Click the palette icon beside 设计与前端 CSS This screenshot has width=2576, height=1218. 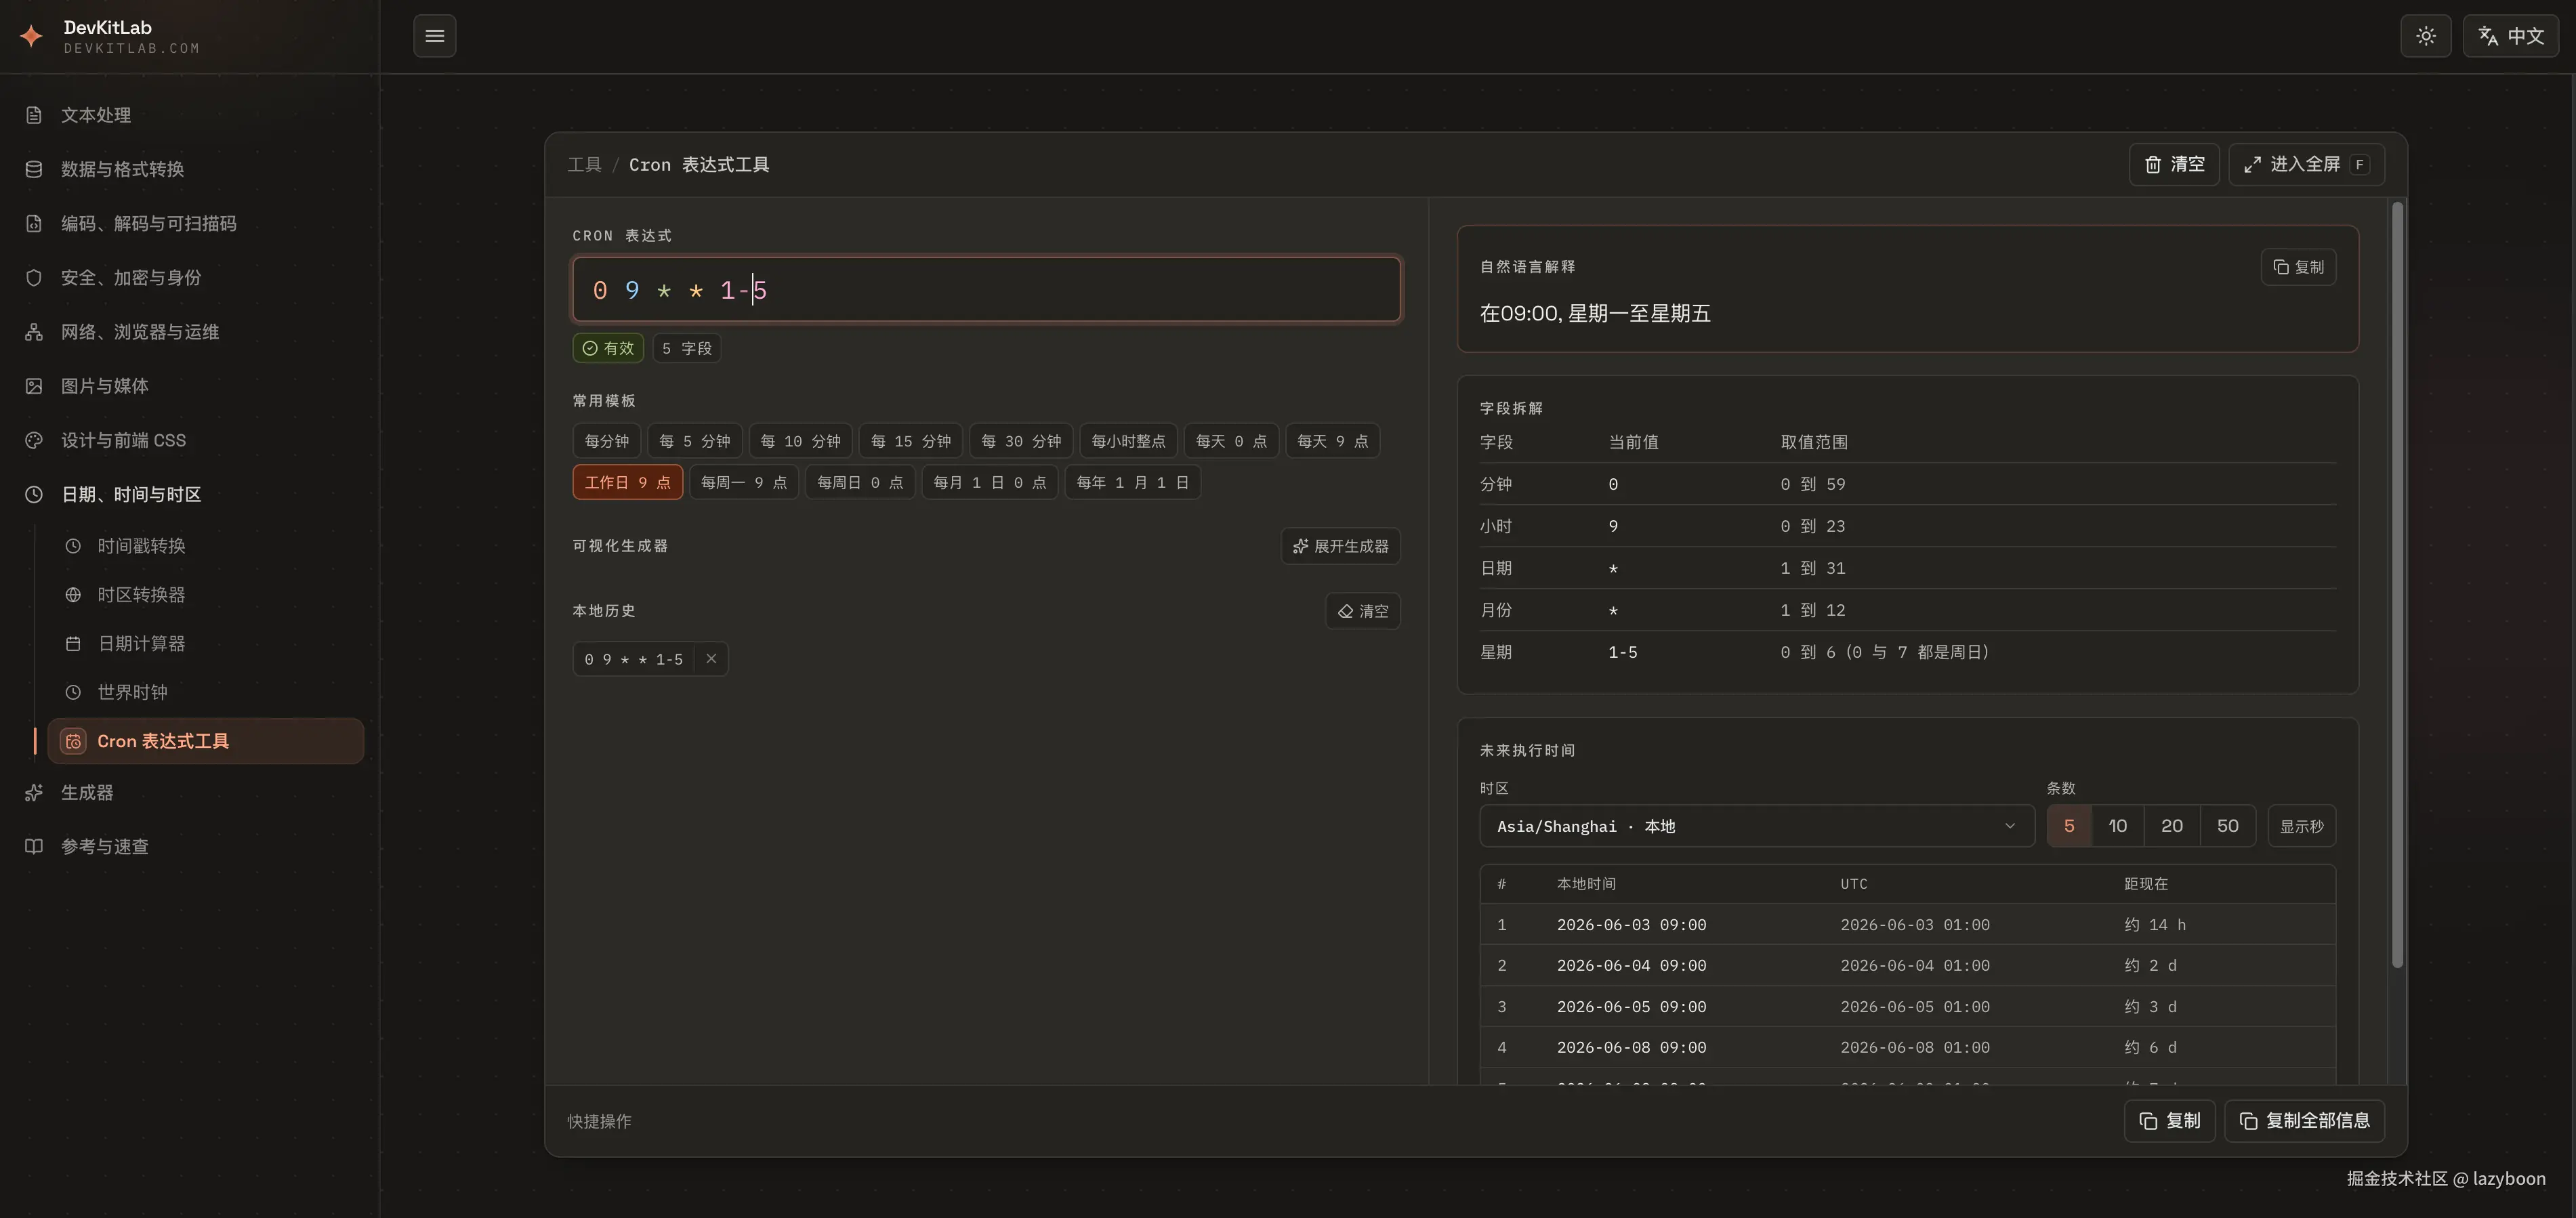[34, 440]
